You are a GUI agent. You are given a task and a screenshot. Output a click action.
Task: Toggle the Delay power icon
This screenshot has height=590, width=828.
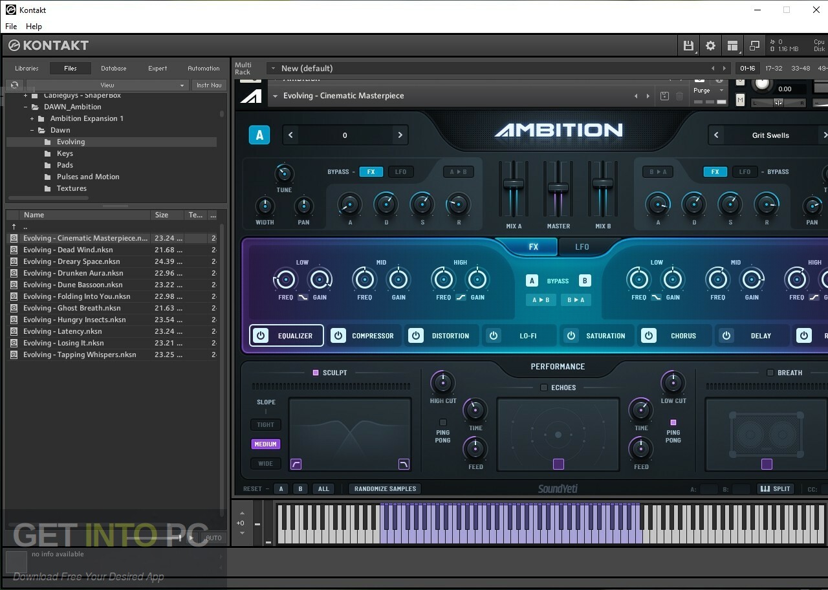coord(726,336)
